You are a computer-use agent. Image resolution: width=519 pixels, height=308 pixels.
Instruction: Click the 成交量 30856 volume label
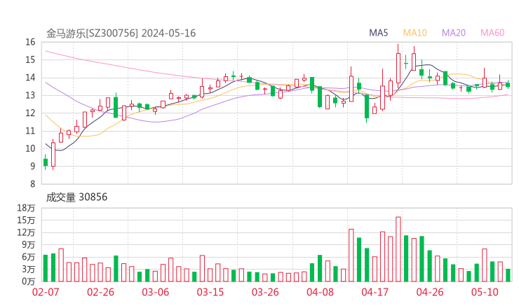(76, 197)
